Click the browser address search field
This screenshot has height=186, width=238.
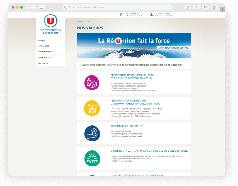click(x=117, y=7)
